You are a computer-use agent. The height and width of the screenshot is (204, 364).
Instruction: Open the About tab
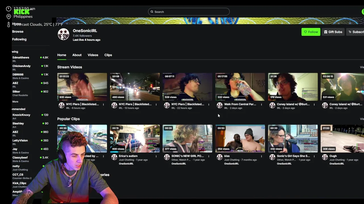pos(77,55)
